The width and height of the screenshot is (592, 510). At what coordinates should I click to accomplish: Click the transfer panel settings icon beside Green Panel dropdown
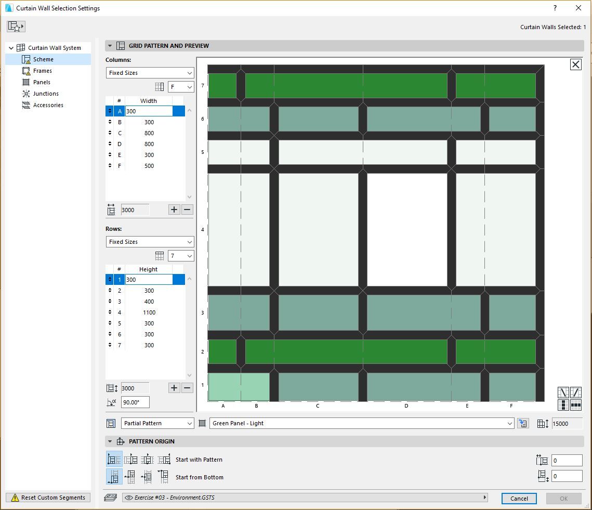(522, 423)
